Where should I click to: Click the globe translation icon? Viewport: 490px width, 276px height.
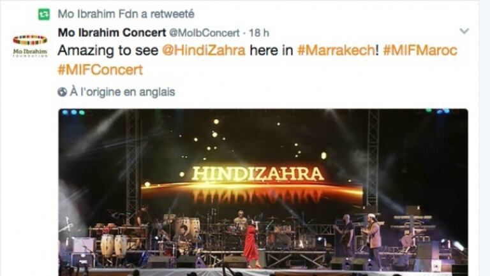pos(62,92)
